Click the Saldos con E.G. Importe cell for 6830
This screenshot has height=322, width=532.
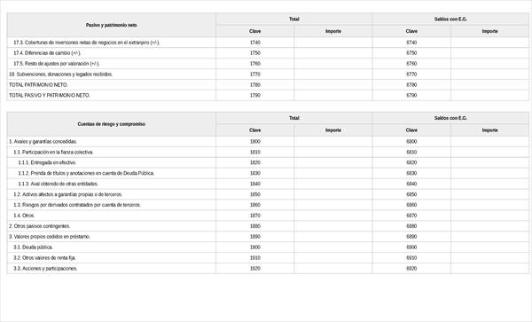click(x=489, y=173)
